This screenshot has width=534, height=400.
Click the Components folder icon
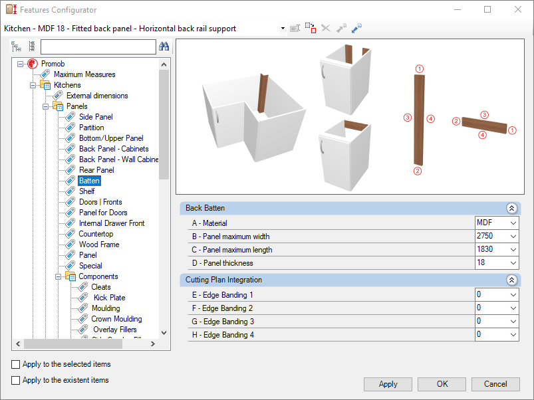[70, 276]
